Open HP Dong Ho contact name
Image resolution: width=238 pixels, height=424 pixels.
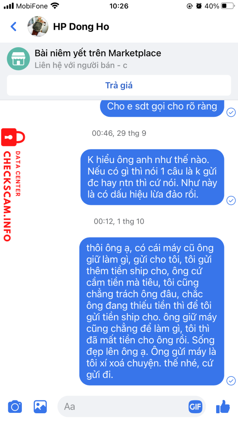pyautogui.click(x=81, y=27)
